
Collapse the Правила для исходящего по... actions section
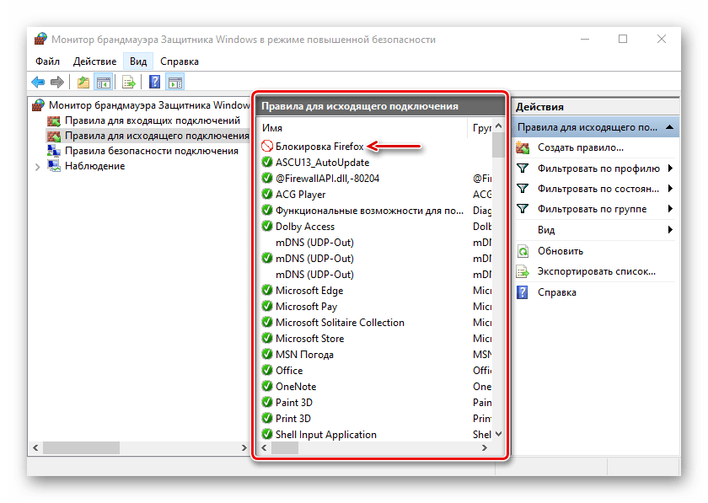click(670, 127)
